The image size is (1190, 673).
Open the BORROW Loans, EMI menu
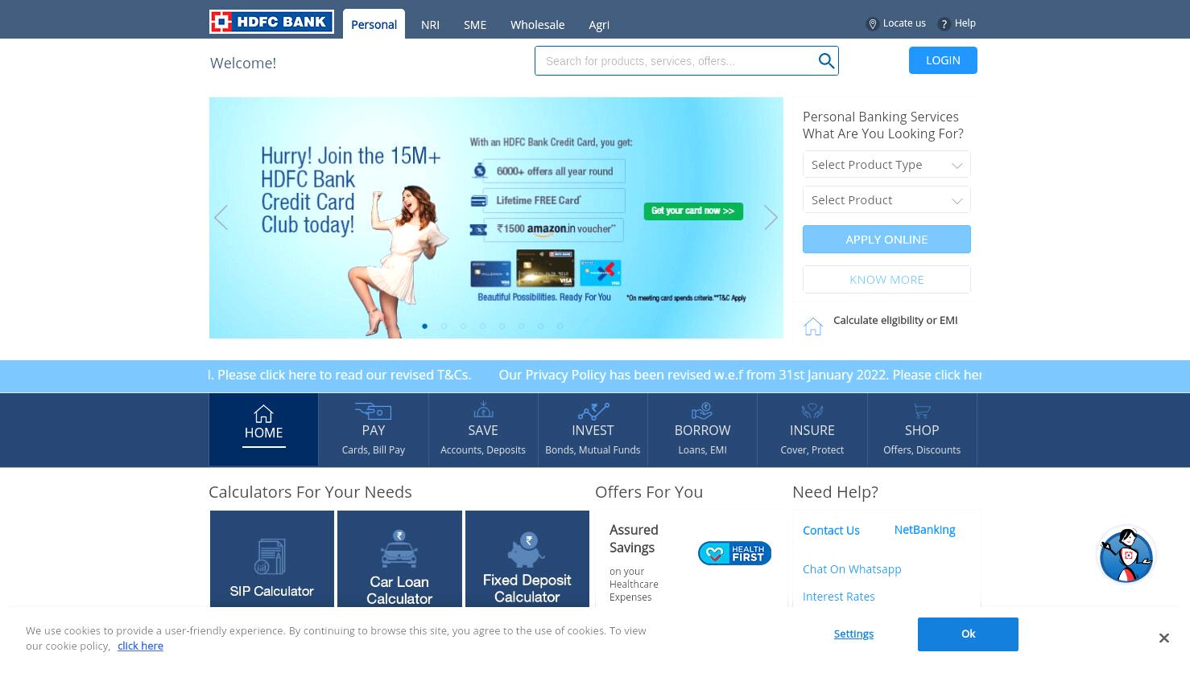702,429
